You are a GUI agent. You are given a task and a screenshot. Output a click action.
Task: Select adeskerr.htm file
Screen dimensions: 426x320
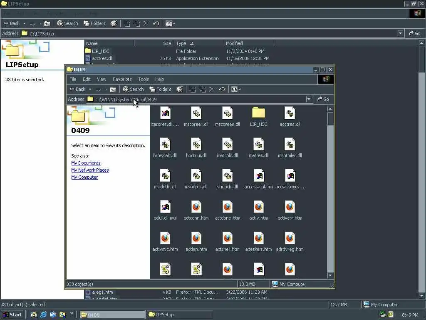point(258,242)
